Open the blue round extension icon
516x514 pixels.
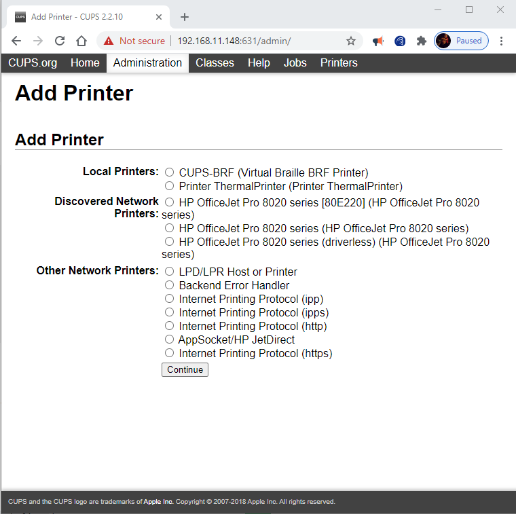tap(400, 41)
